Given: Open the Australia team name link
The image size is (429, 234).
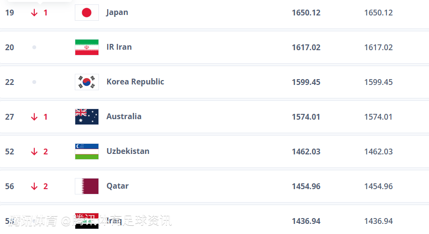Looking at the screenshot, I should 124,116.
